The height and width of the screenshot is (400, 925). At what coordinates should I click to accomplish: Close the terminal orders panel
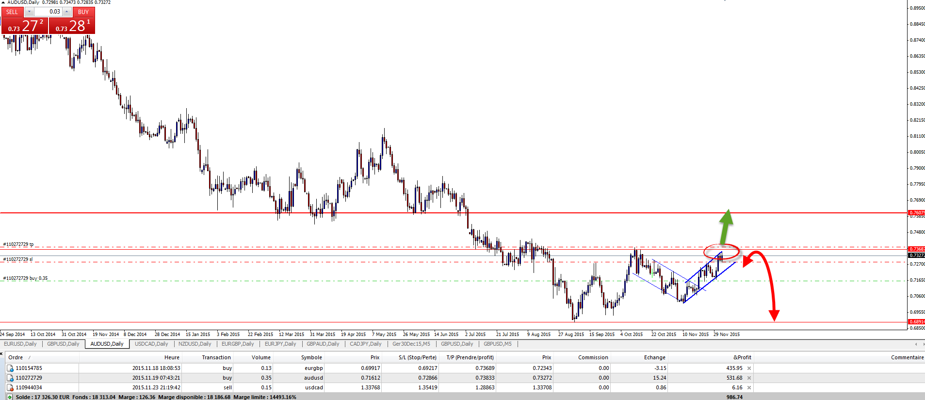[x=2, y=353]
